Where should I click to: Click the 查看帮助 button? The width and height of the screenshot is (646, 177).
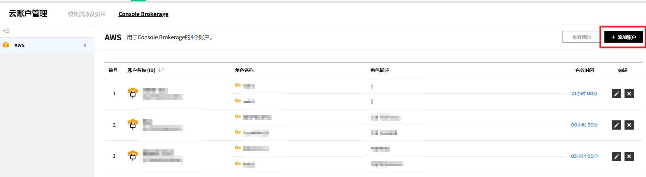tap(581, 37)
